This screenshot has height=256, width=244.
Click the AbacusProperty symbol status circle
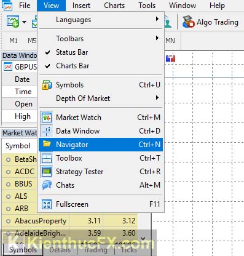8,221
